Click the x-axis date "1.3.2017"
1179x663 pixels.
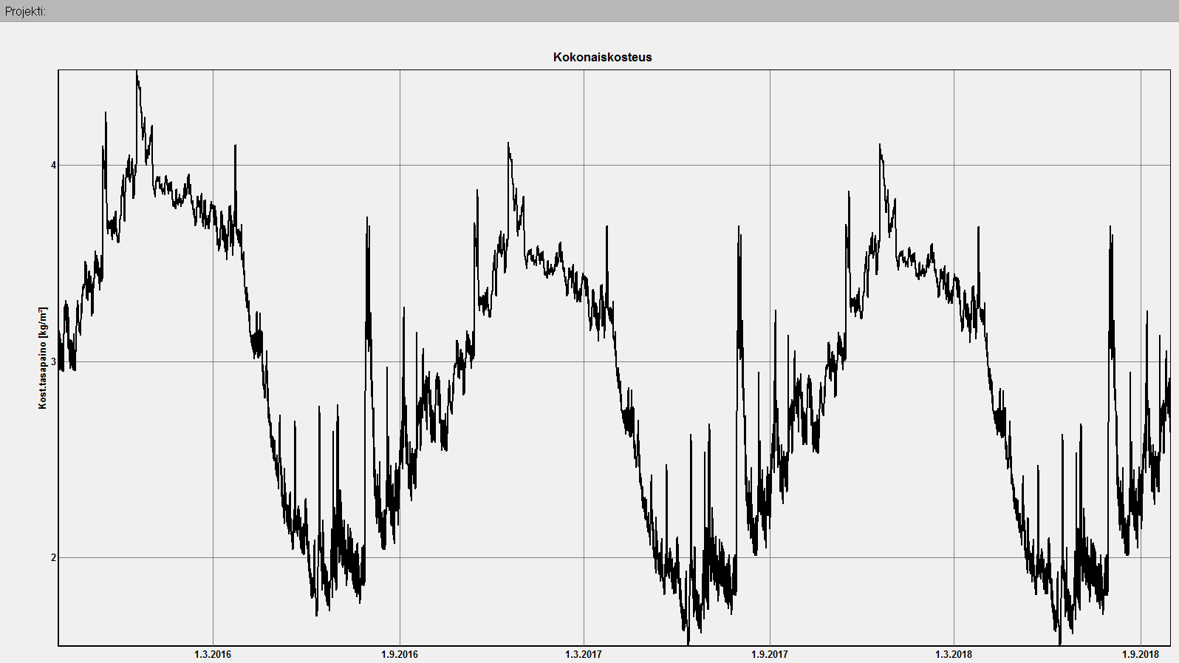point(584,654)
